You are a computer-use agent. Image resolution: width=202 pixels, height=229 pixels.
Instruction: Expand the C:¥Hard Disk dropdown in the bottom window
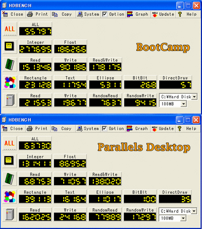pos(194,211)
